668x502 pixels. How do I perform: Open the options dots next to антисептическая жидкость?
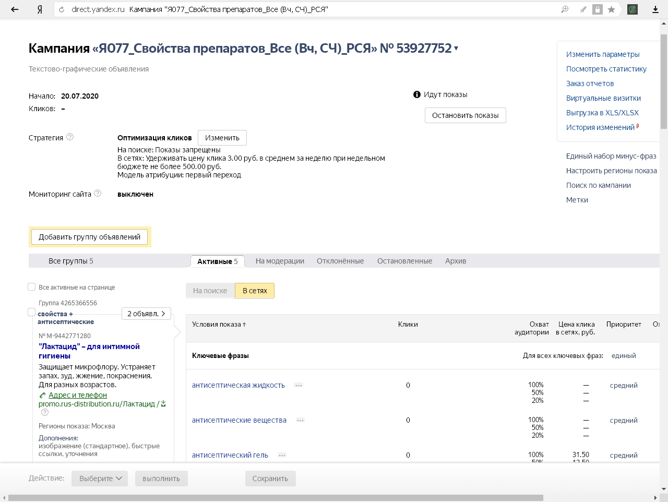(299, 385)
